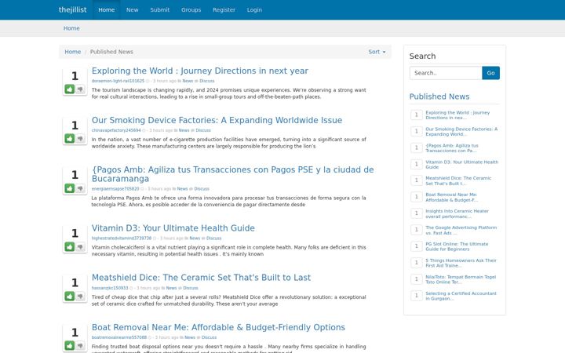The width and height of the screenshot is (565, 353).
Task: Open sidebar link Vitamin D3: Your Ultimate Health
Action: pos(461,164)
